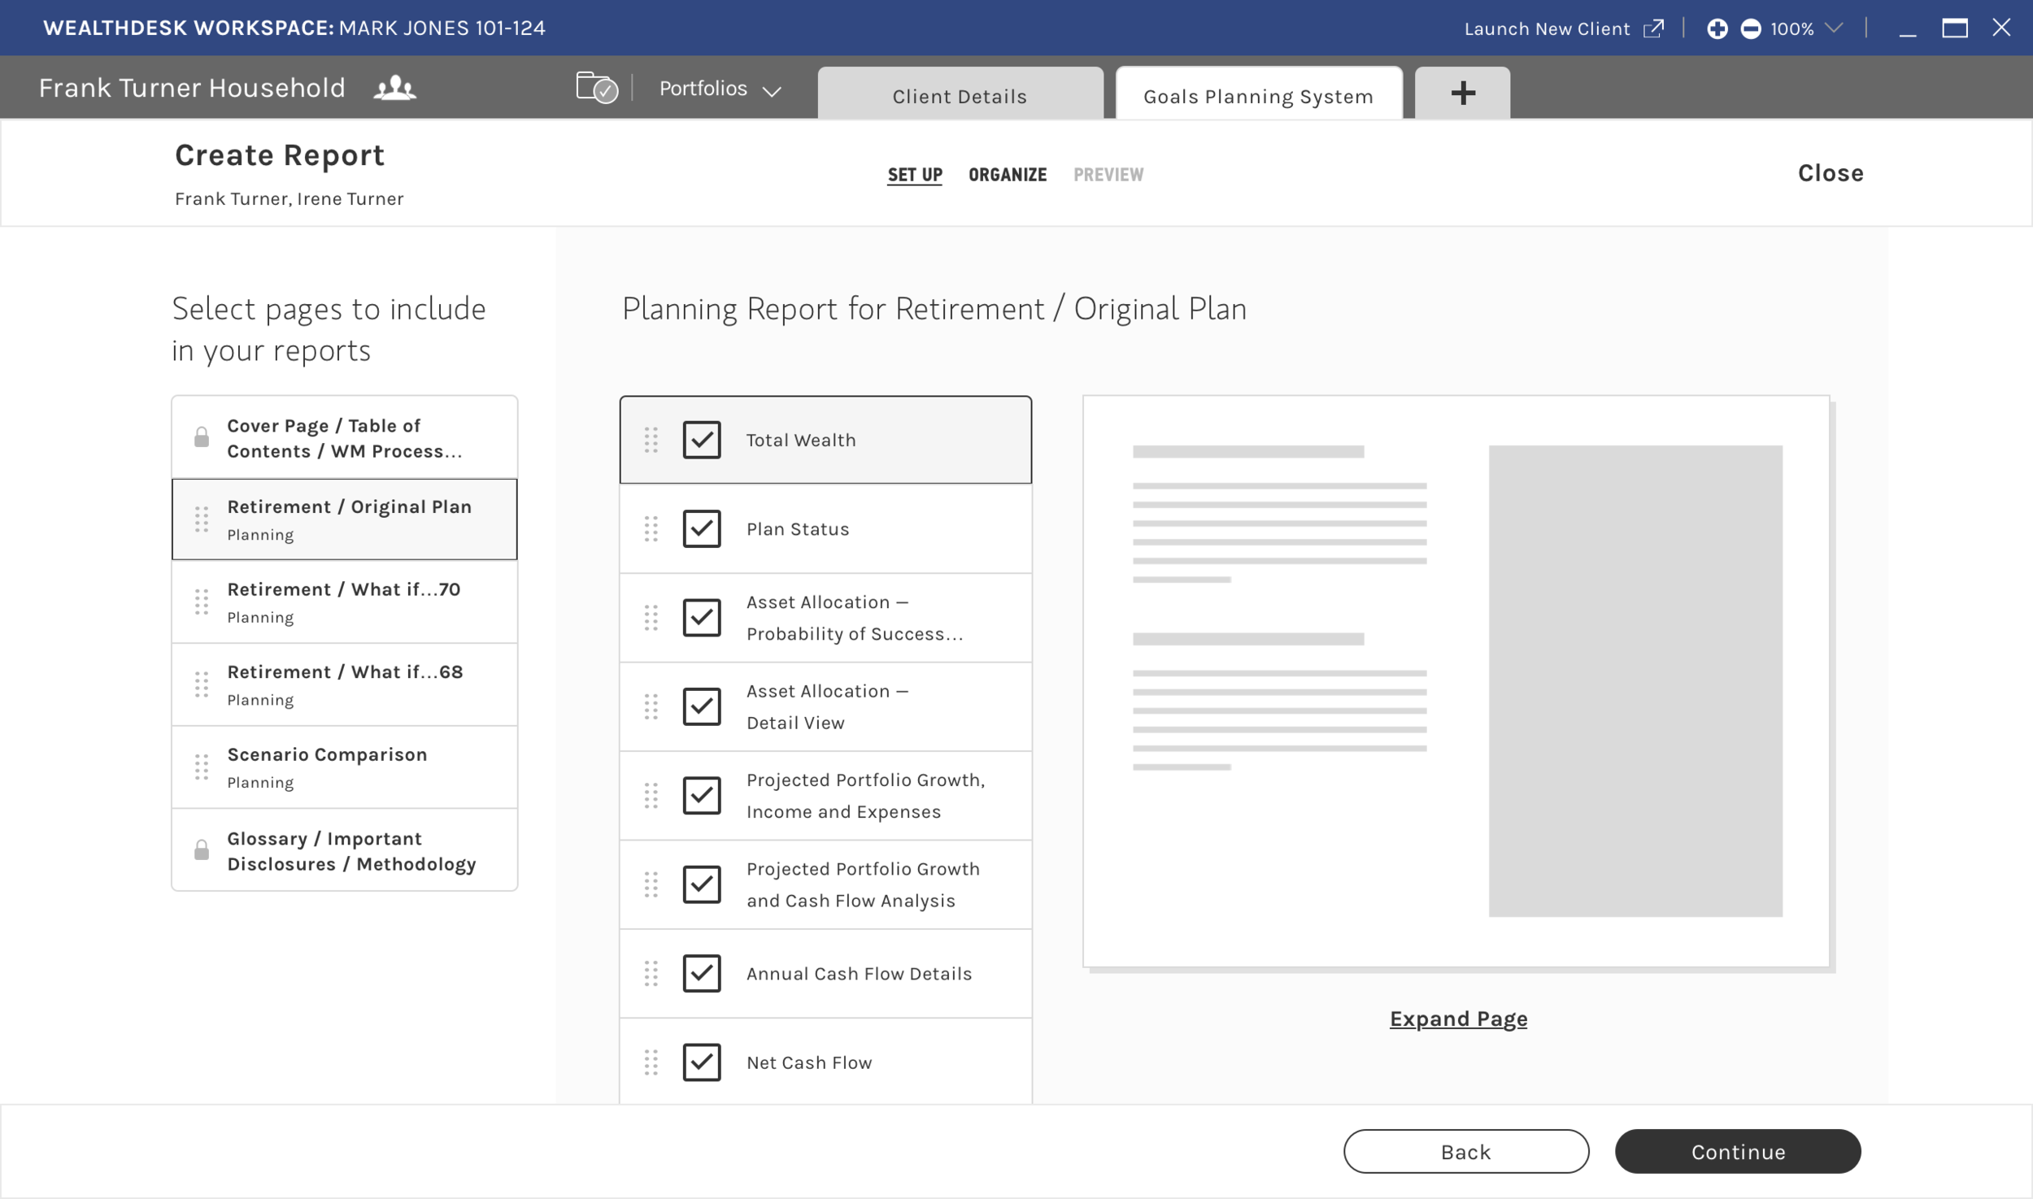Click the household members people icon
Screen dimensions: 2033x1199
coord(394,88)
